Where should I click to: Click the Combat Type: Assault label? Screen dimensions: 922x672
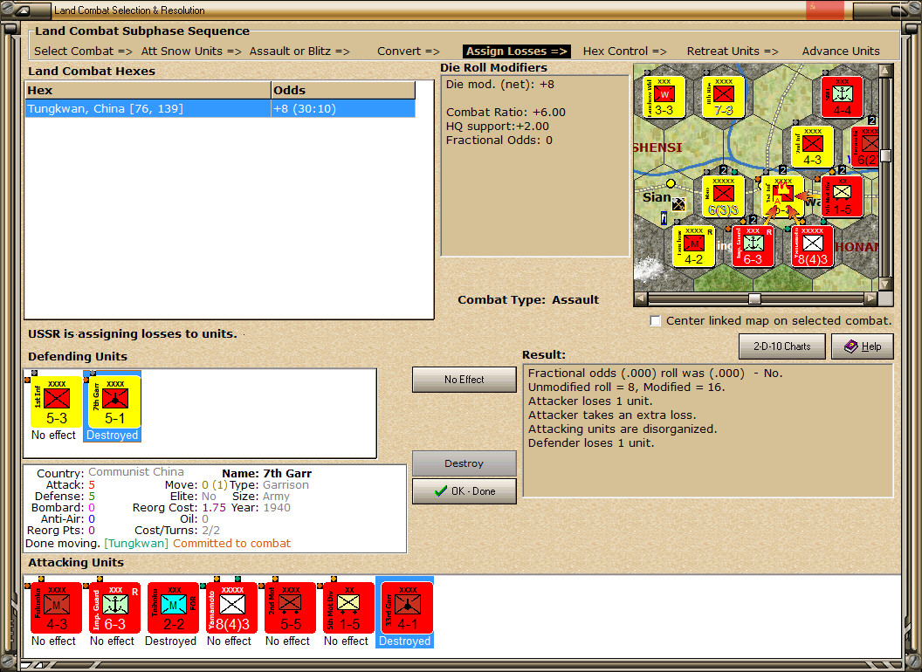[x=528, y=300]
